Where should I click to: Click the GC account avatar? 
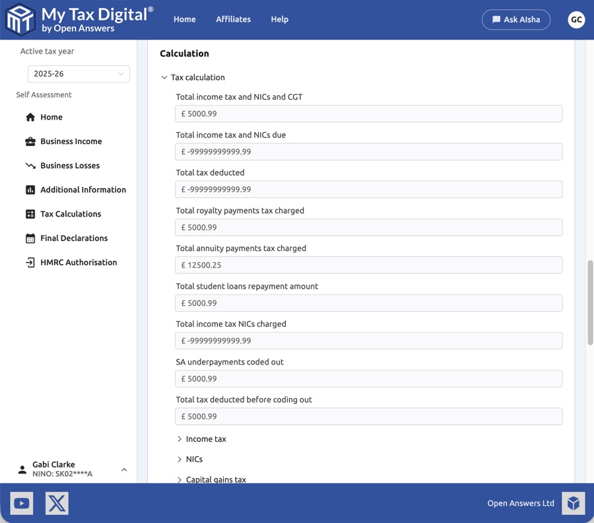pyautogui.click(x=576, y=19)
